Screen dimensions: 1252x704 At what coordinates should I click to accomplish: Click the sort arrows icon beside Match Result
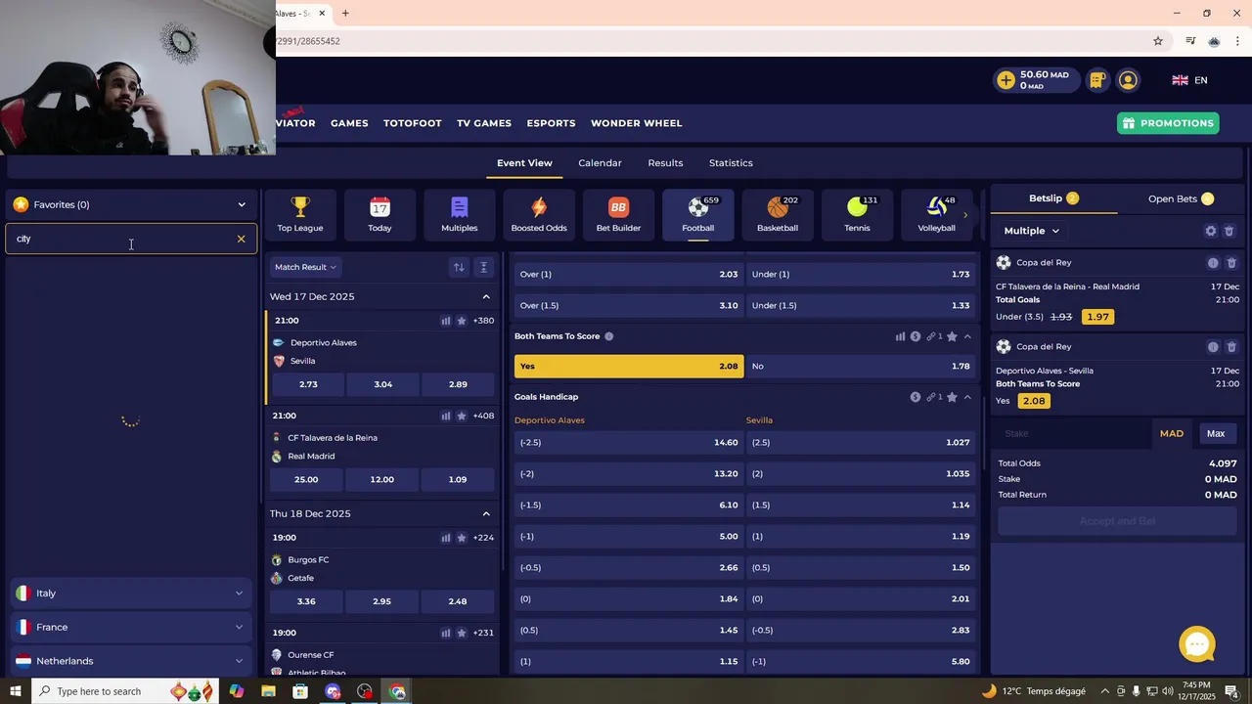pos(459,267)
